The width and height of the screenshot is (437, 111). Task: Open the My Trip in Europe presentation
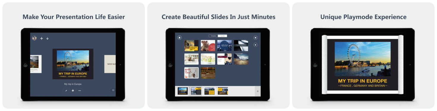tap(73, 64)
